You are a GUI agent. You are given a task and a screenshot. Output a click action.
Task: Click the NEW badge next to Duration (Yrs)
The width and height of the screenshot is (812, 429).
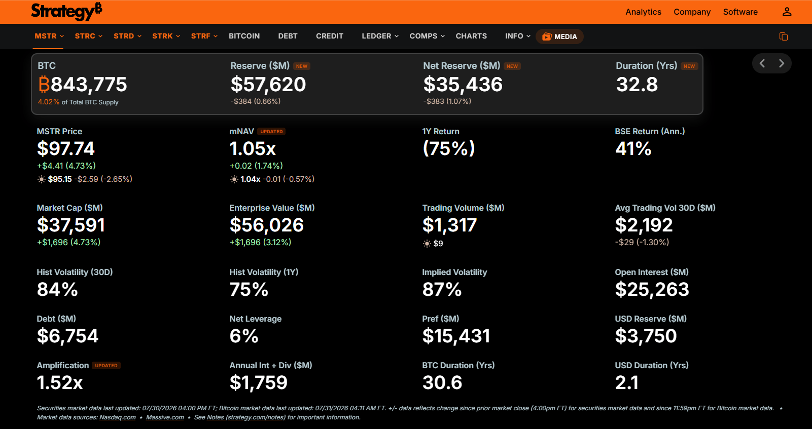pos(689,66)
